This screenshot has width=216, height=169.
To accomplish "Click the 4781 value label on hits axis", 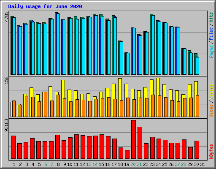I will [7, 17].
